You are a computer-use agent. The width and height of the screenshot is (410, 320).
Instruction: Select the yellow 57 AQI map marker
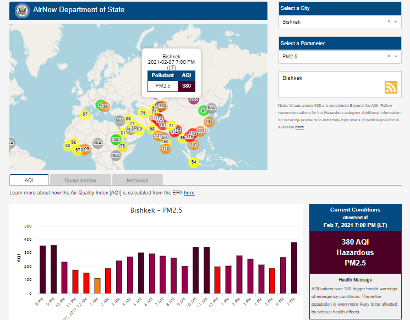click(x=85, y=115)
